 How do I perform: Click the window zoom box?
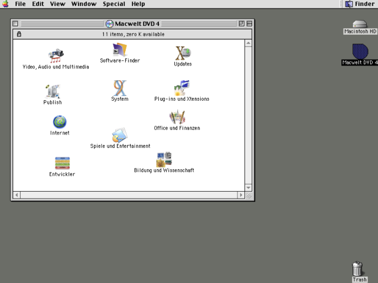point(242,24)
